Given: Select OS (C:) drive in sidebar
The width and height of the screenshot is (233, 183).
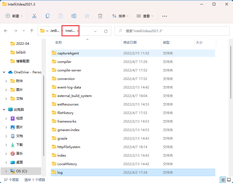Looking at the screenshot, I should (x=22, y=171).
